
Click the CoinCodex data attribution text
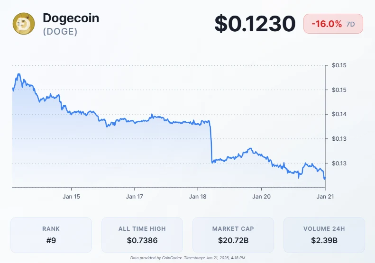pos(187,258)
